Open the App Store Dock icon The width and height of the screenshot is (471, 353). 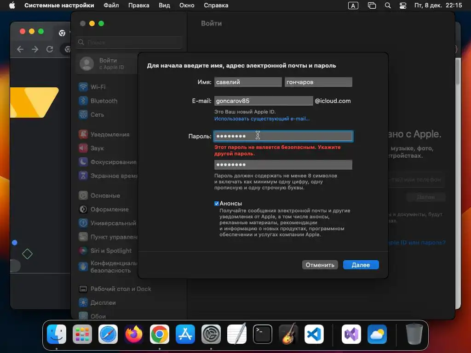tap(185, 334)
